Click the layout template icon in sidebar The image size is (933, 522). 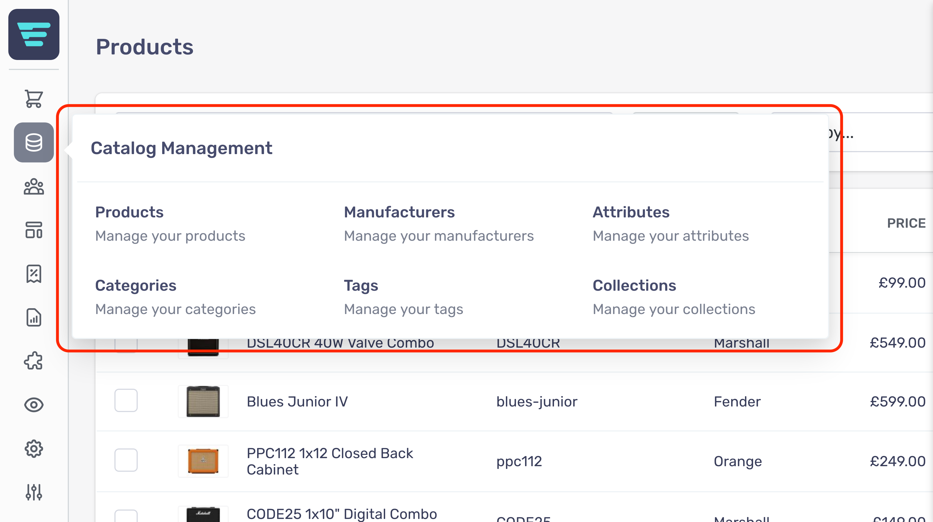(x=34, y=230)
